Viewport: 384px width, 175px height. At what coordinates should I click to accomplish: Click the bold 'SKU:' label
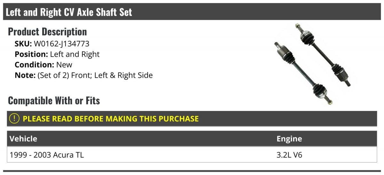click(23, 44)
